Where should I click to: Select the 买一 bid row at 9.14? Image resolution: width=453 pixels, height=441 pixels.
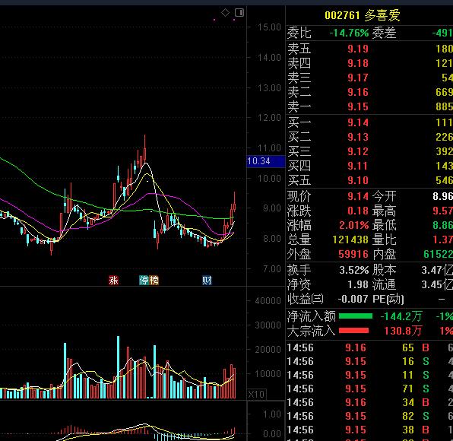coord(370,122)
